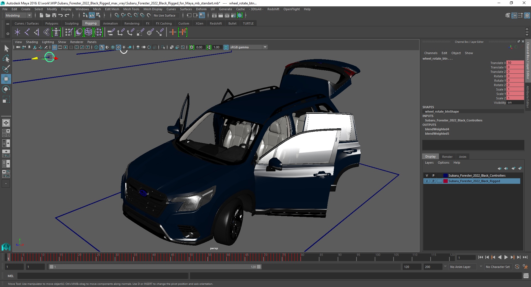Toggle wireframe shading in the viewport toolbar
The width and height of the screenshot is (531, 287).
tap(96, 47)
